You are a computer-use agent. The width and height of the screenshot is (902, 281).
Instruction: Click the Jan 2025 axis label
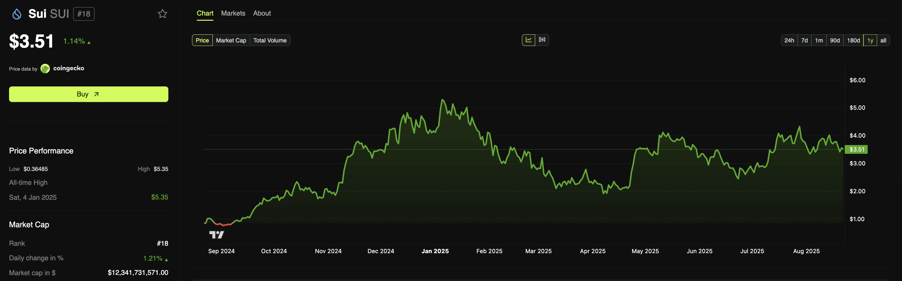[435, 251]
